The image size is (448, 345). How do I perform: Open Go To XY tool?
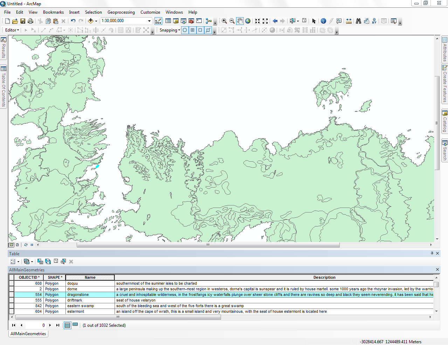(x=374, y=21)
